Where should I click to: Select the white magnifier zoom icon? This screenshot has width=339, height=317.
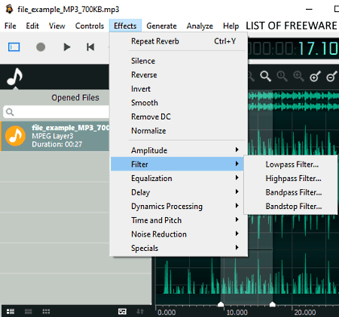pos(265,76)
